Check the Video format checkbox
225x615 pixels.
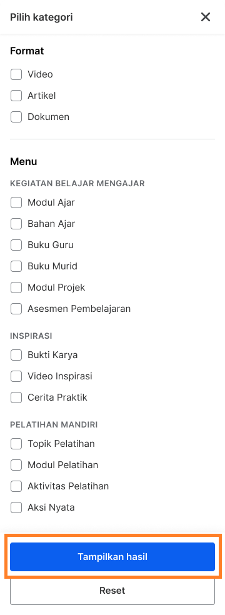pyautogui.click(x=16, y=74)
